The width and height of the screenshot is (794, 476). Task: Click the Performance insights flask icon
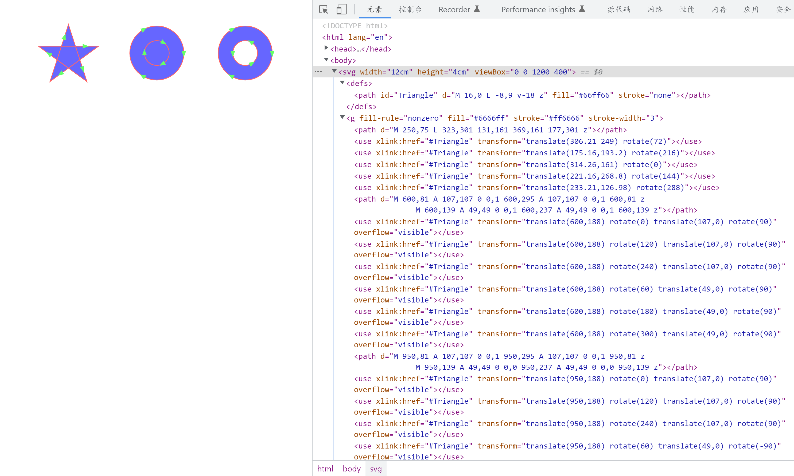pos(582,9)
